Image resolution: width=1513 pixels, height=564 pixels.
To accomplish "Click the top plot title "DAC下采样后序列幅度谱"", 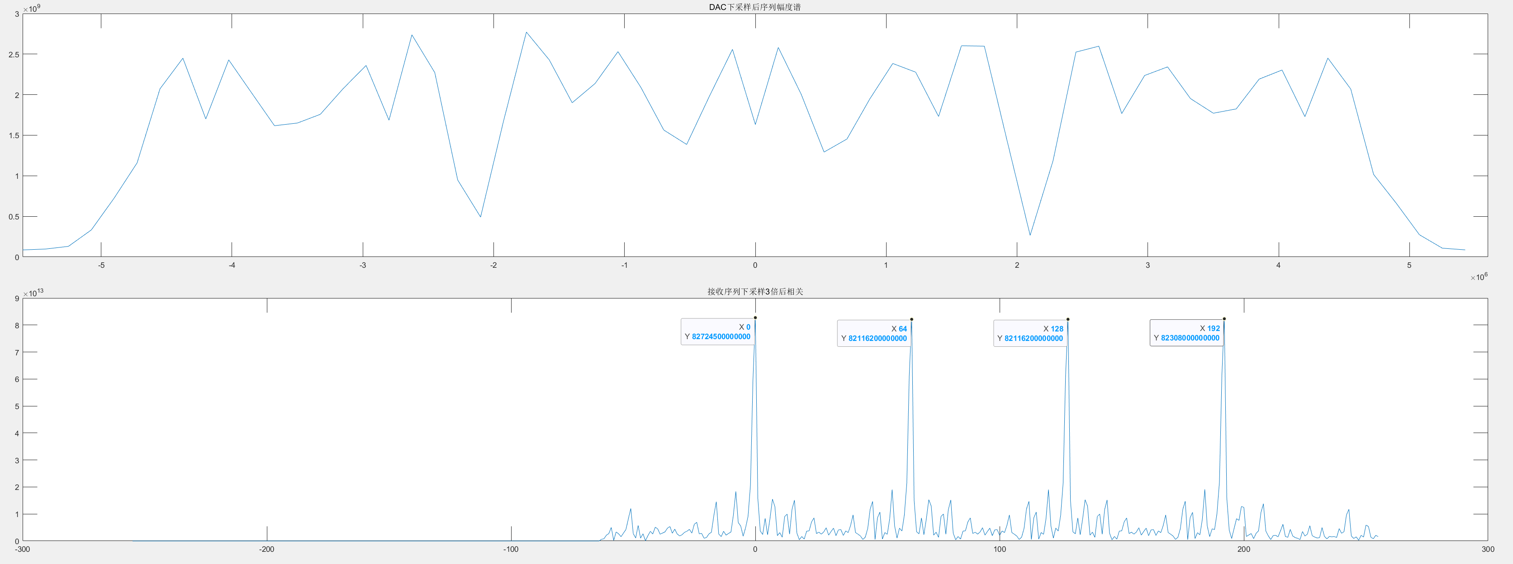I will pyautogui.click(x=755, y=7).
